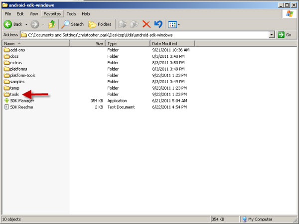Click the Up one level folder icon
This screenshot has height=224, width=299.
tap(52, 24)
